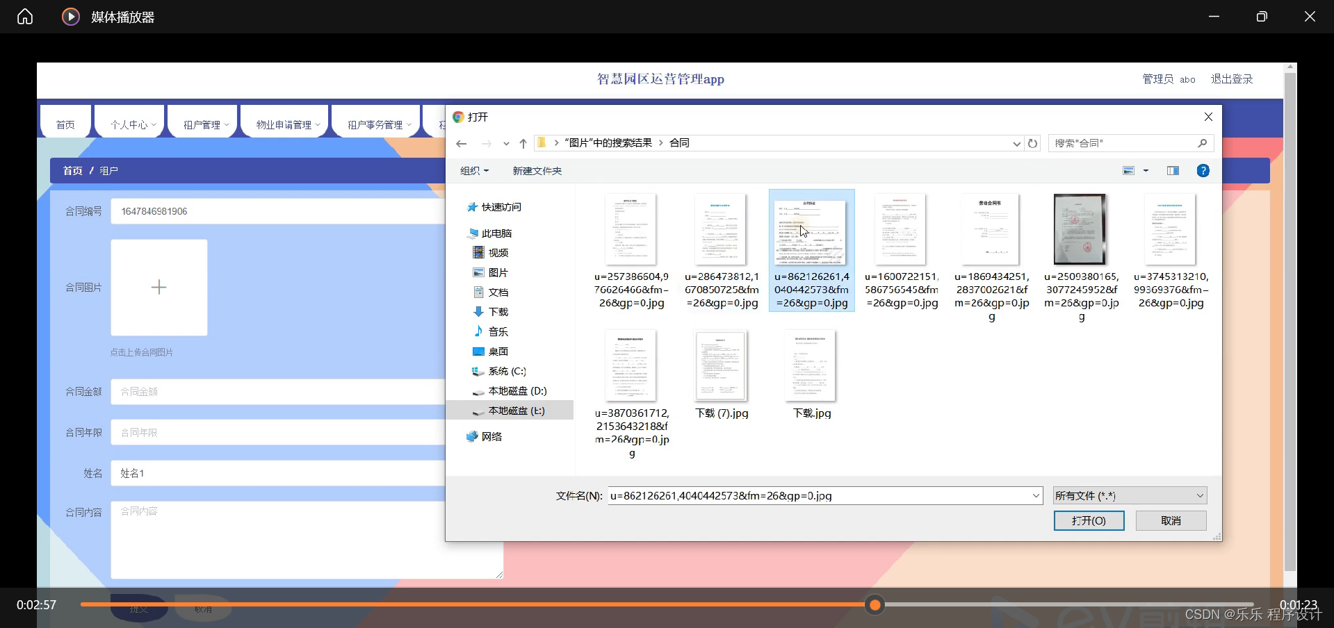Open file dialog help
The image size is (1334, 628).
click(x=1203, y=171)
